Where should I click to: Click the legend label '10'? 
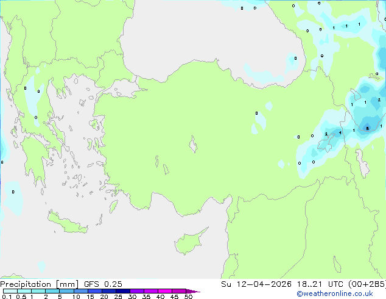tap(76, 297)
